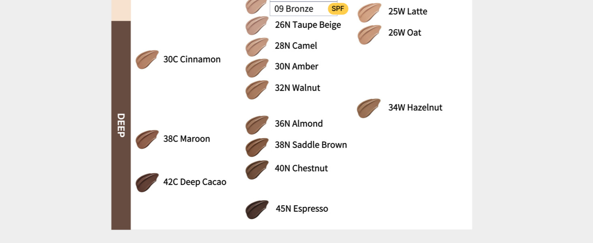The width and height of the screenshot is (593, 243).
Task: Click the DEEP category sidebar label
Action: [x=121, y=125]
